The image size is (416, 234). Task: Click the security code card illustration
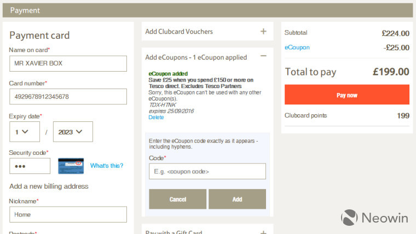71,166
